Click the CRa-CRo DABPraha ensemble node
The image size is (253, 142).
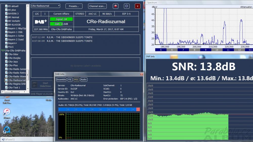(15, 51)
